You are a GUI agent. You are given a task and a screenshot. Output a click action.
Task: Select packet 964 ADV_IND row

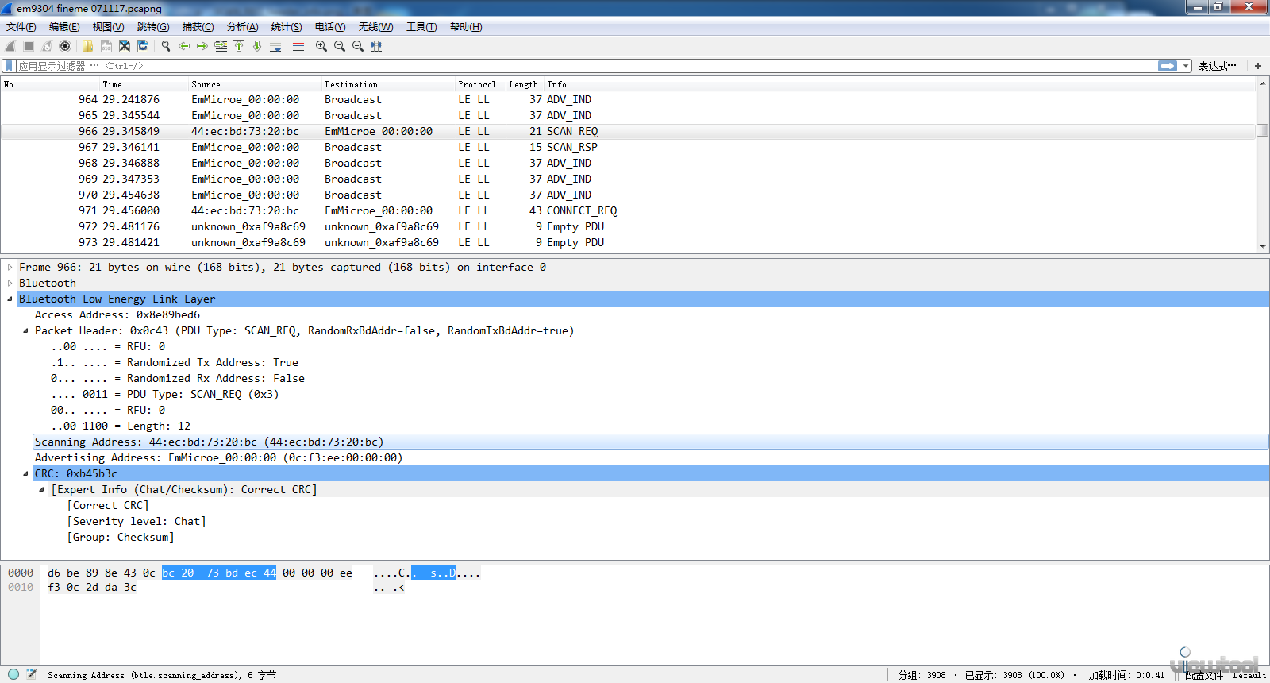(x=629, y=100)
